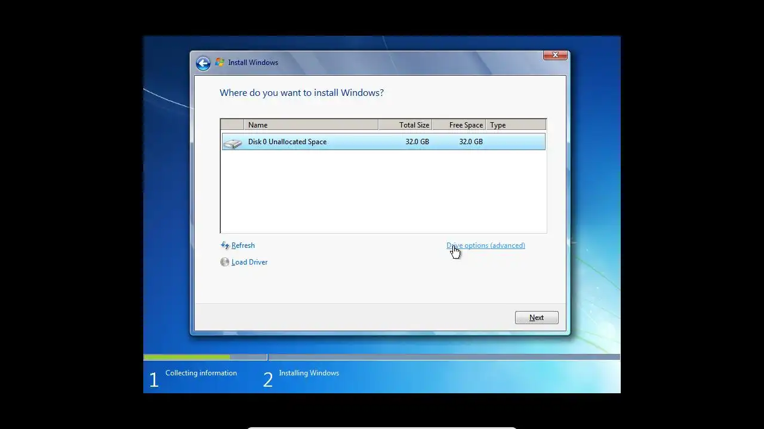Viewport: 764px width, 429px height.
Task: Sort by the Total Size column header
Action: pyautogui.click(x=405, y=125)
